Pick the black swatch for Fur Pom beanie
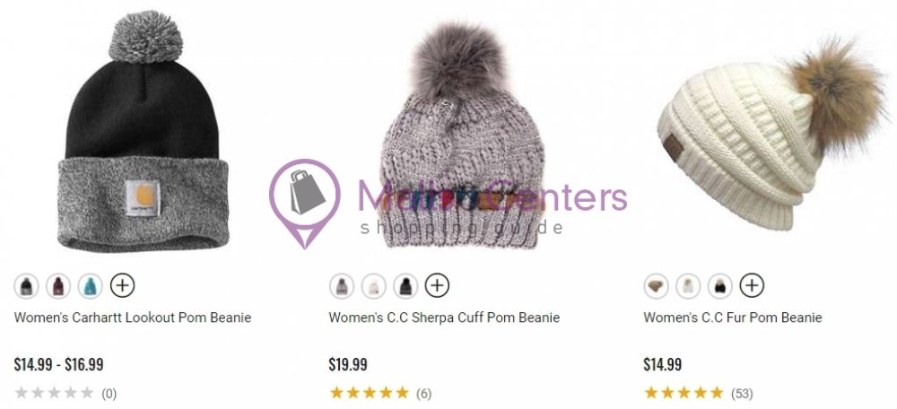Screen dimensions: 897x409 (720, 285)
